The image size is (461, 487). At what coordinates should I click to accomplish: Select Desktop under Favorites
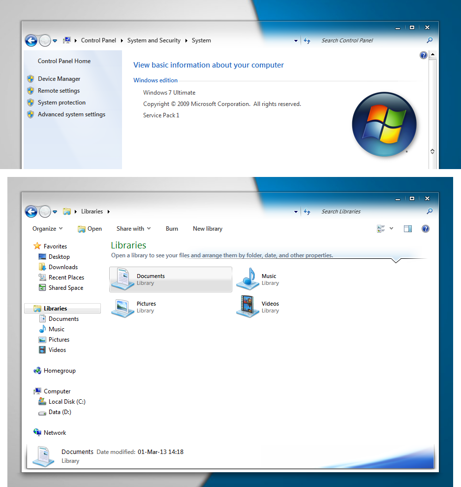[x=54, y=257]
